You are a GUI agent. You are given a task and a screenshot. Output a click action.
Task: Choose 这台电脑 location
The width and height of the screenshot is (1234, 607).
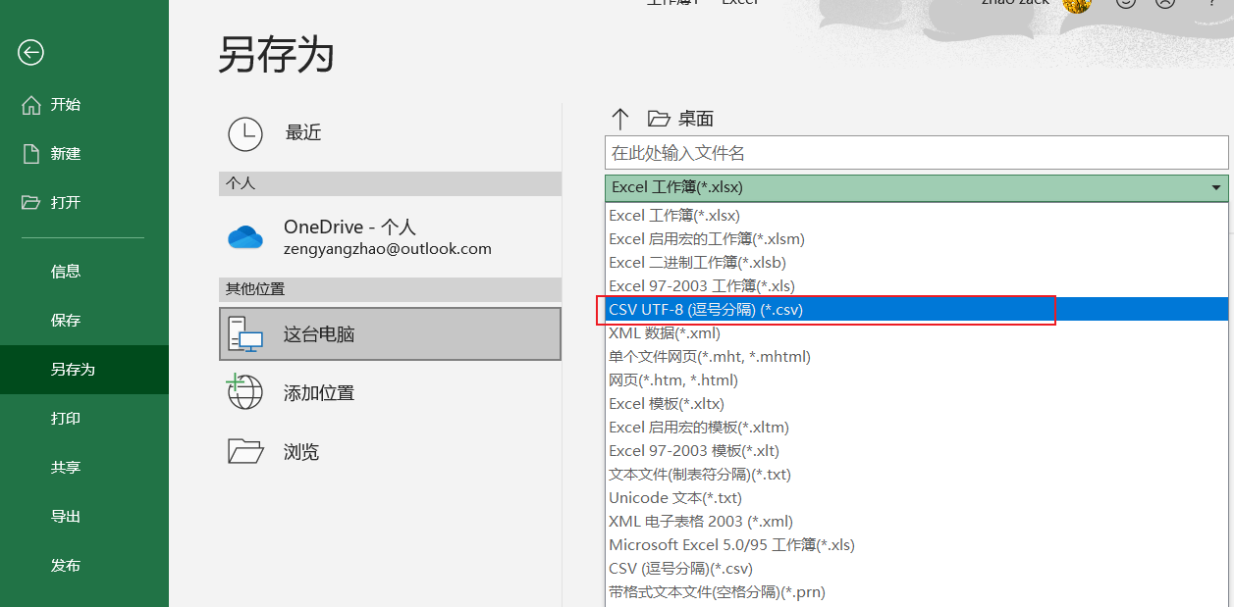(390, 334)
